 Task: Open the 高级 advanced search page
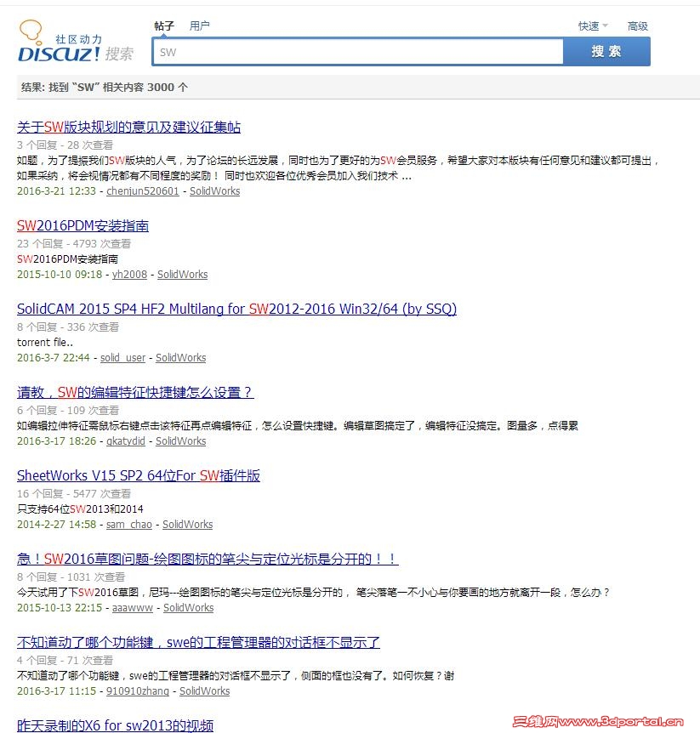[638, 26]
